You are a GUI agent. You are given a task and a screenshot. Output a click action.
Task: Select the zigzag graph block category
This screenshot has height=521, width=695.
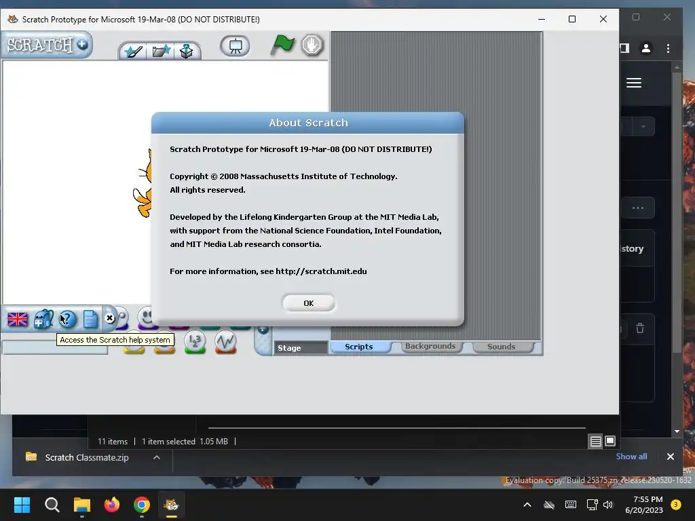tap(225, 342)
